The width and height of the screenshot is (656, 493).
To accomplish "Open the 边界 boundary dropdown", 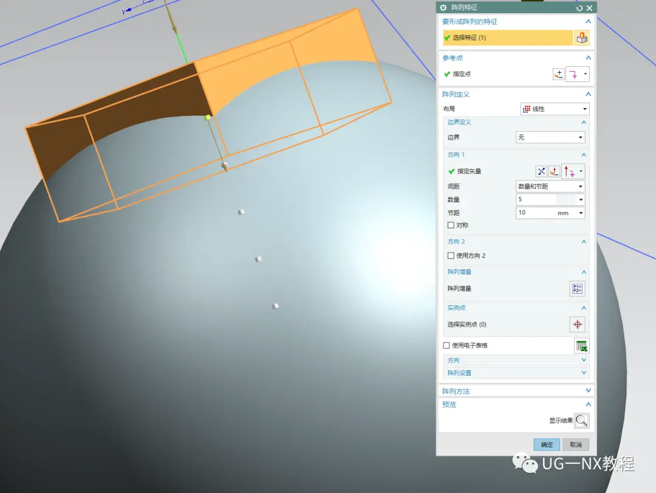I will (550, 137).
